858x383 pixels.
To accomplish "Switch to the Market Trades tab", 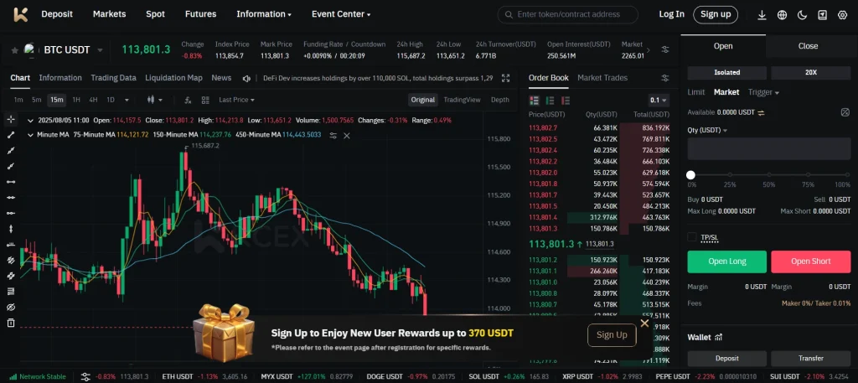I will click(602, 78).
